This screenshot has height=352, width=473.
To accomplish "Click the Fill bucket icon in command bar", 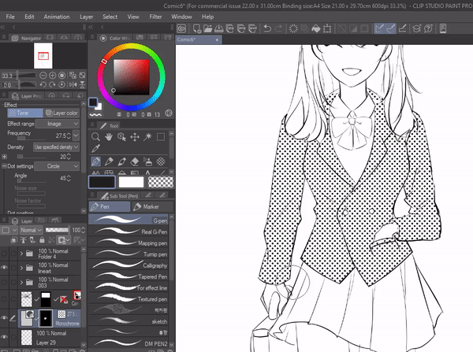I will pyautogui.click(x=314, y=28).
